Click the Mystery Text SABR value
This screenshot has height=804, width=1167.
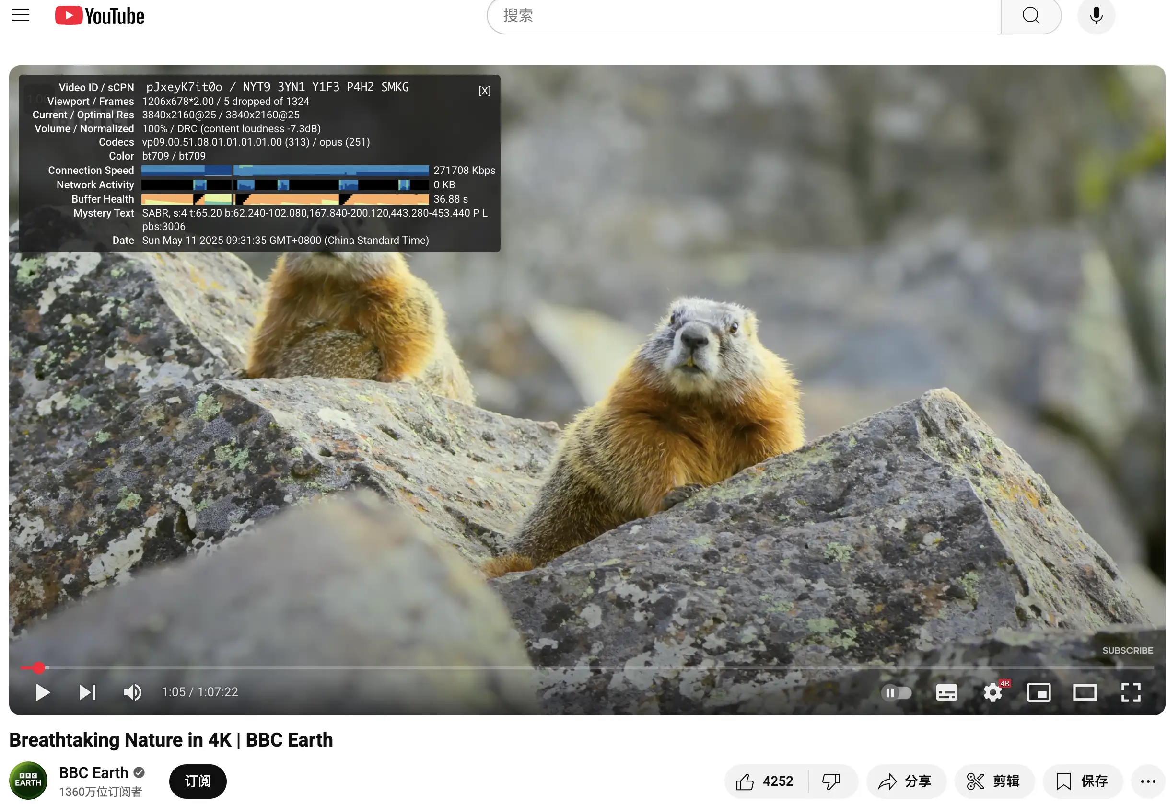tap(315, 219)
